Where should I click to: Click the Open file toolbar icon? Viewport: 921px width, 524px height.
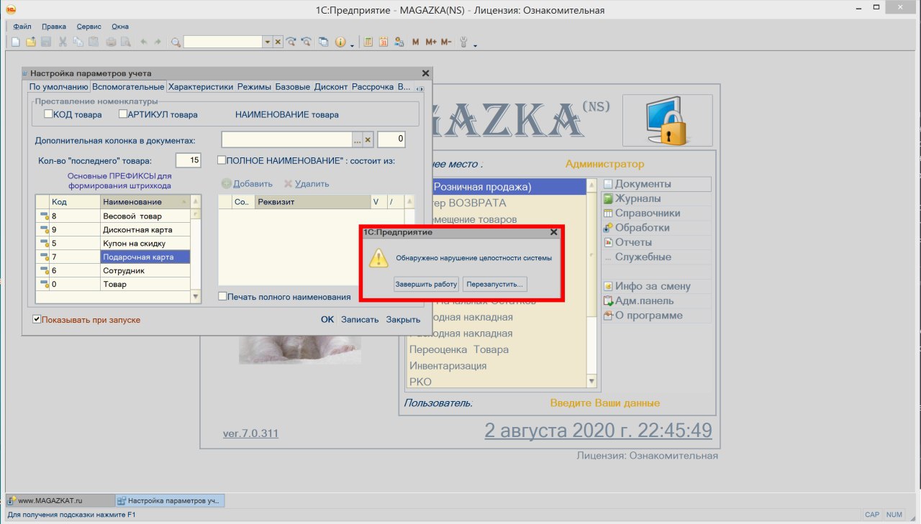[x=30, y=42]
